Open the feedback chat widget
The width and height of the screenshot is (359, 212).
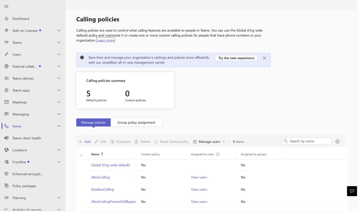click(352, 191)
